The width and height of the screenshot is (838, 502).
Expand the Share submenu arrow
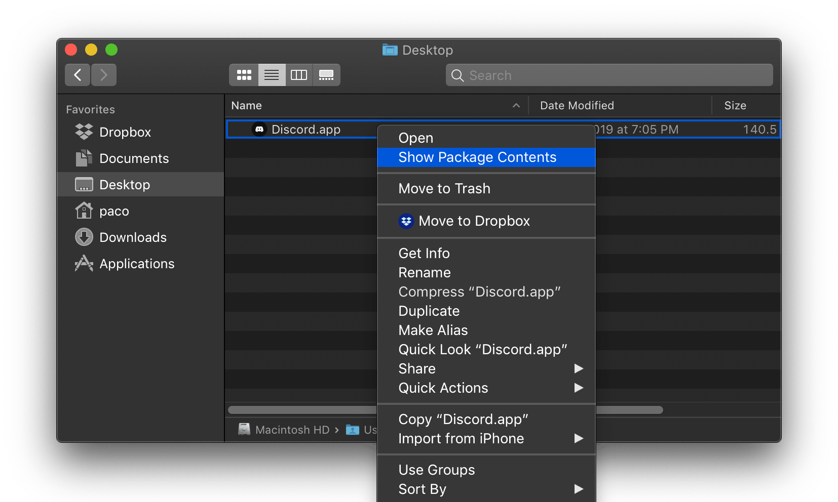coord(579,368)
